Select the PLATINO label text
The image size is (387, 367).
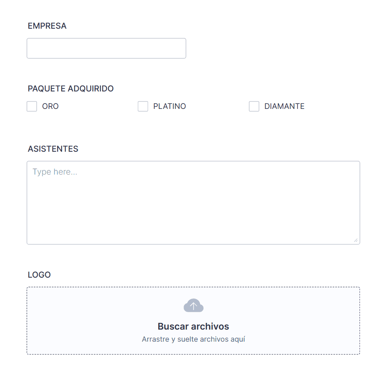click(169, 106)
